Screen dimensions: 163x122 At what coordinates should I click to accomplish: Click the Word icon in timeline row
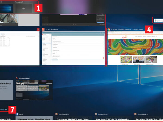[17, 114]
